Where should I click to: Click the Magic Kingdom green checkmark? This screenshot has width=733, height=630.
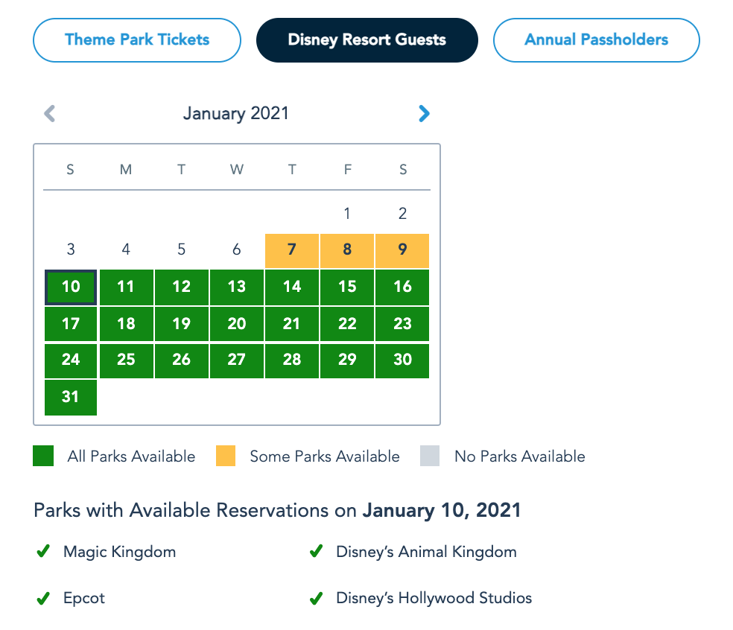pos(43,552)
